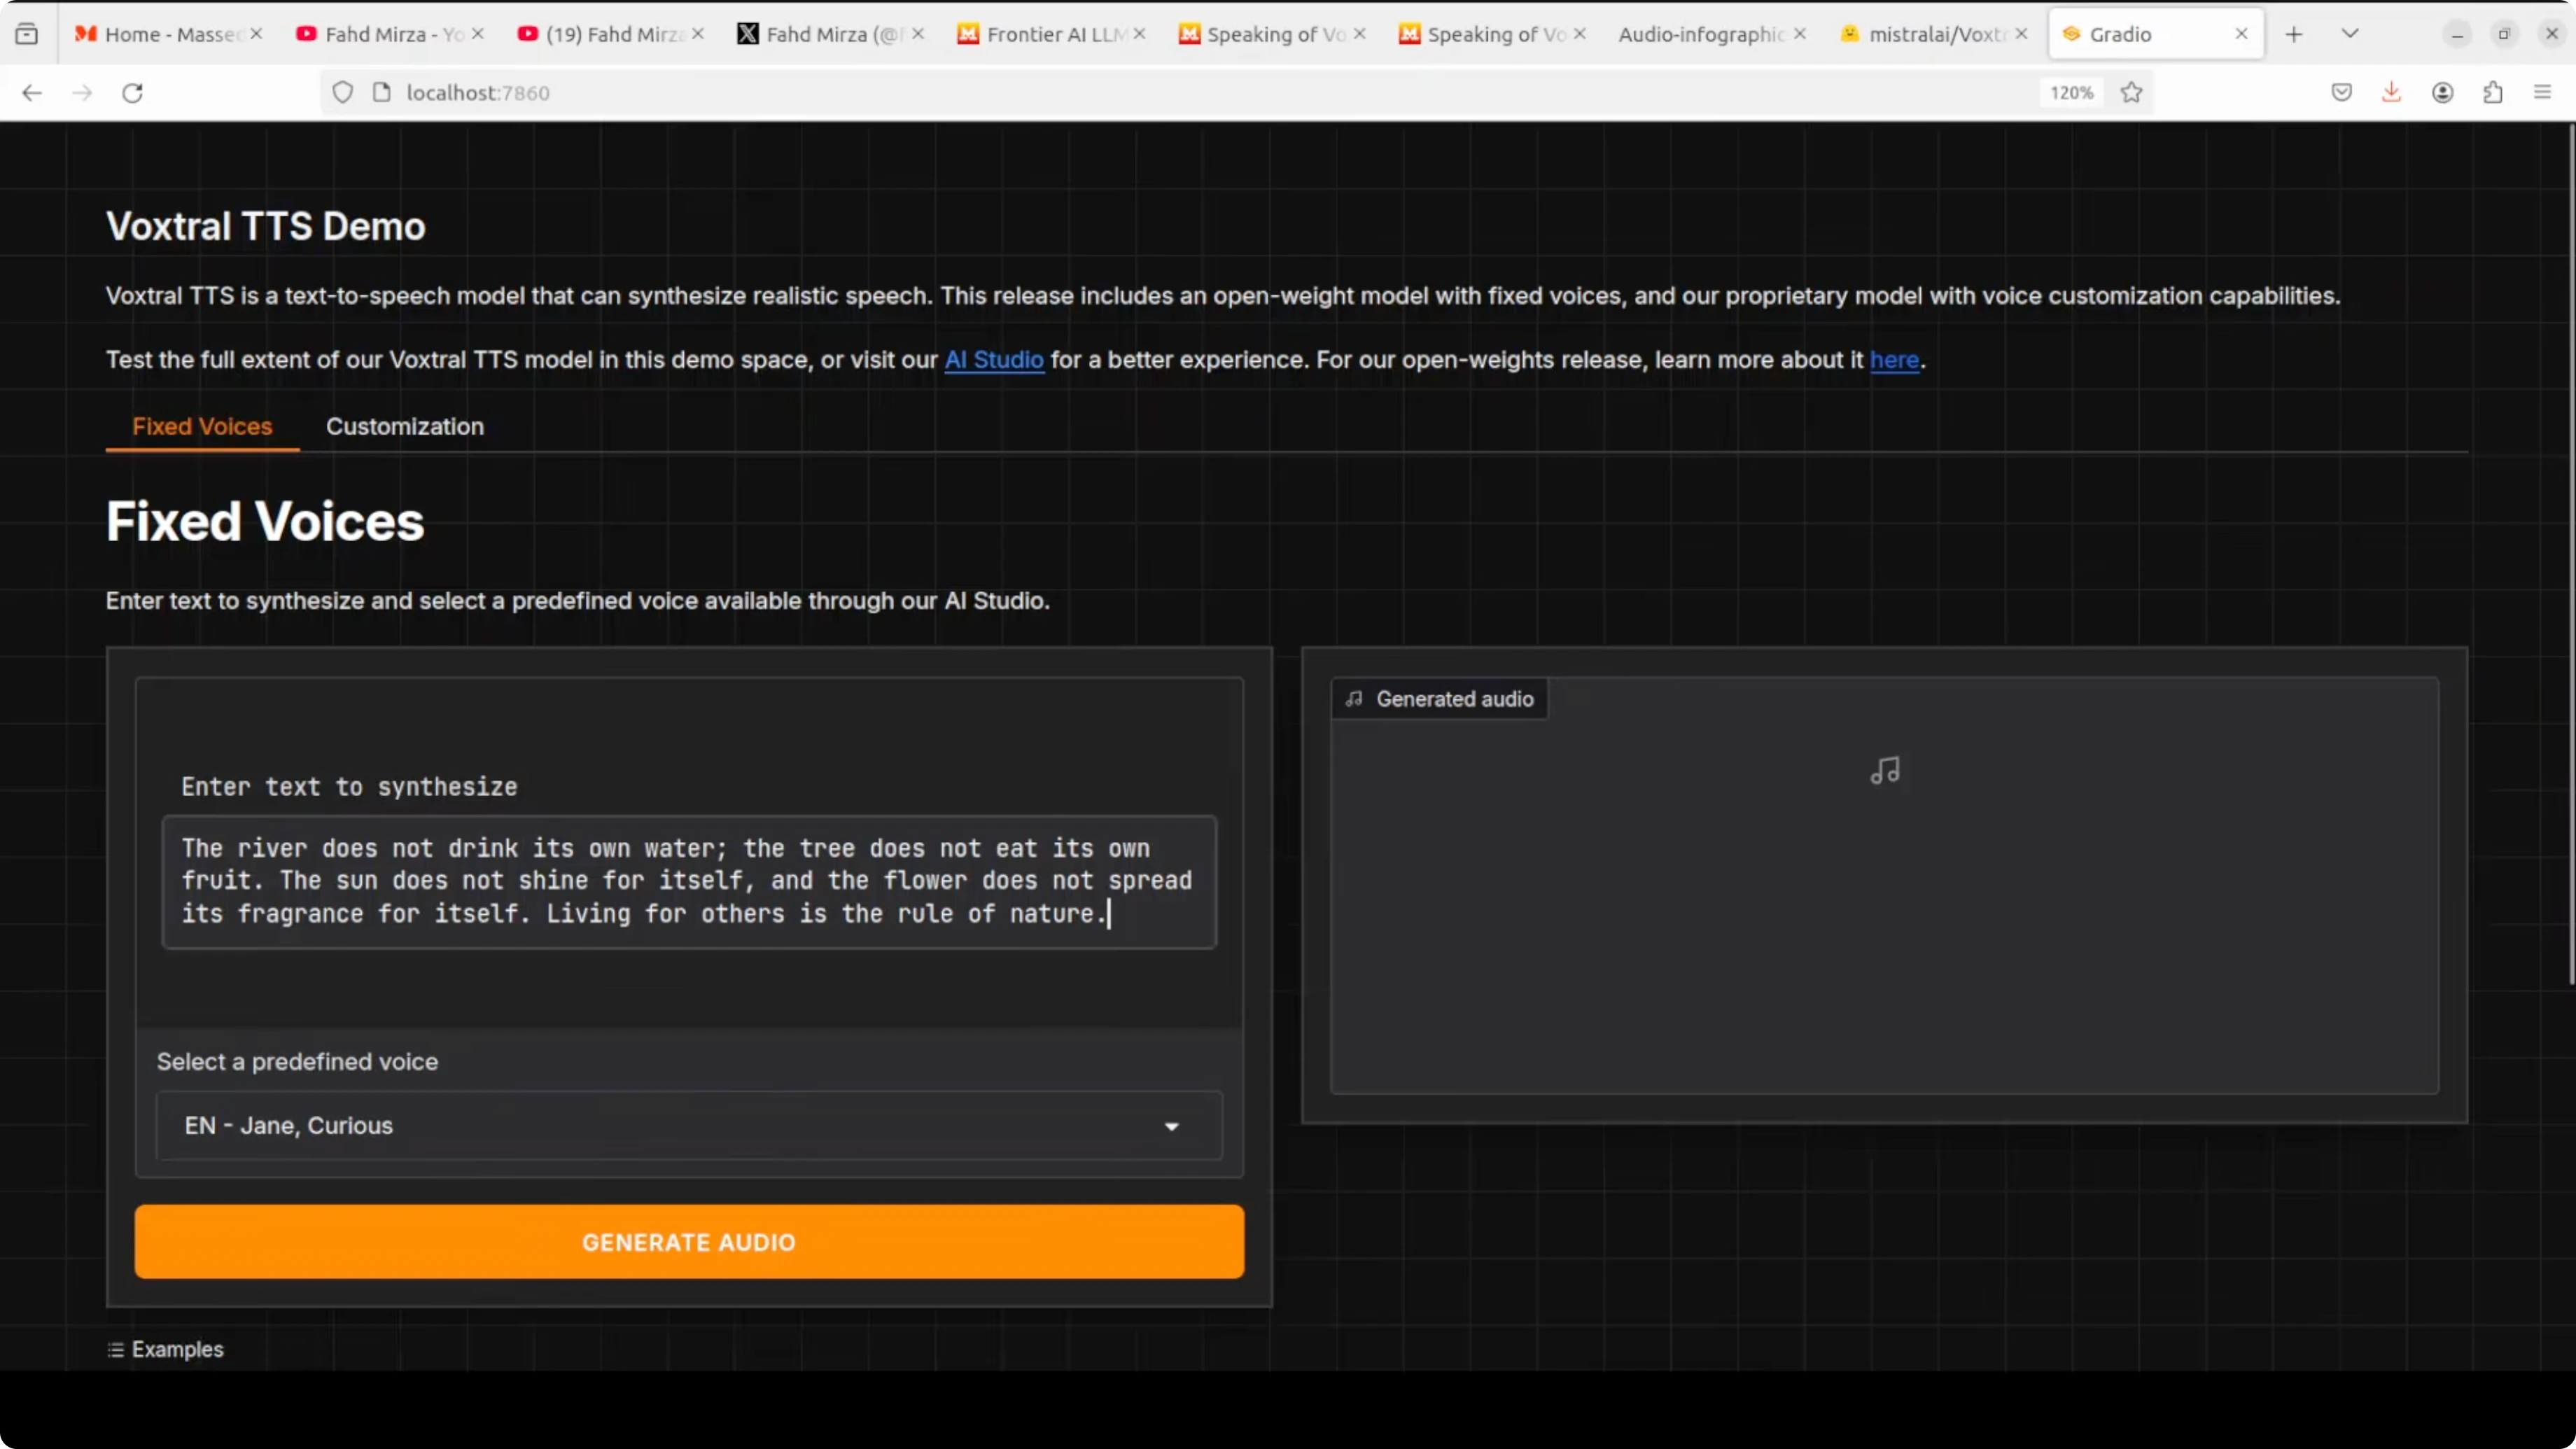Open the Firefox account icon
Viewport: 2576px width, 1449px height.
(x=2442, y=93)
